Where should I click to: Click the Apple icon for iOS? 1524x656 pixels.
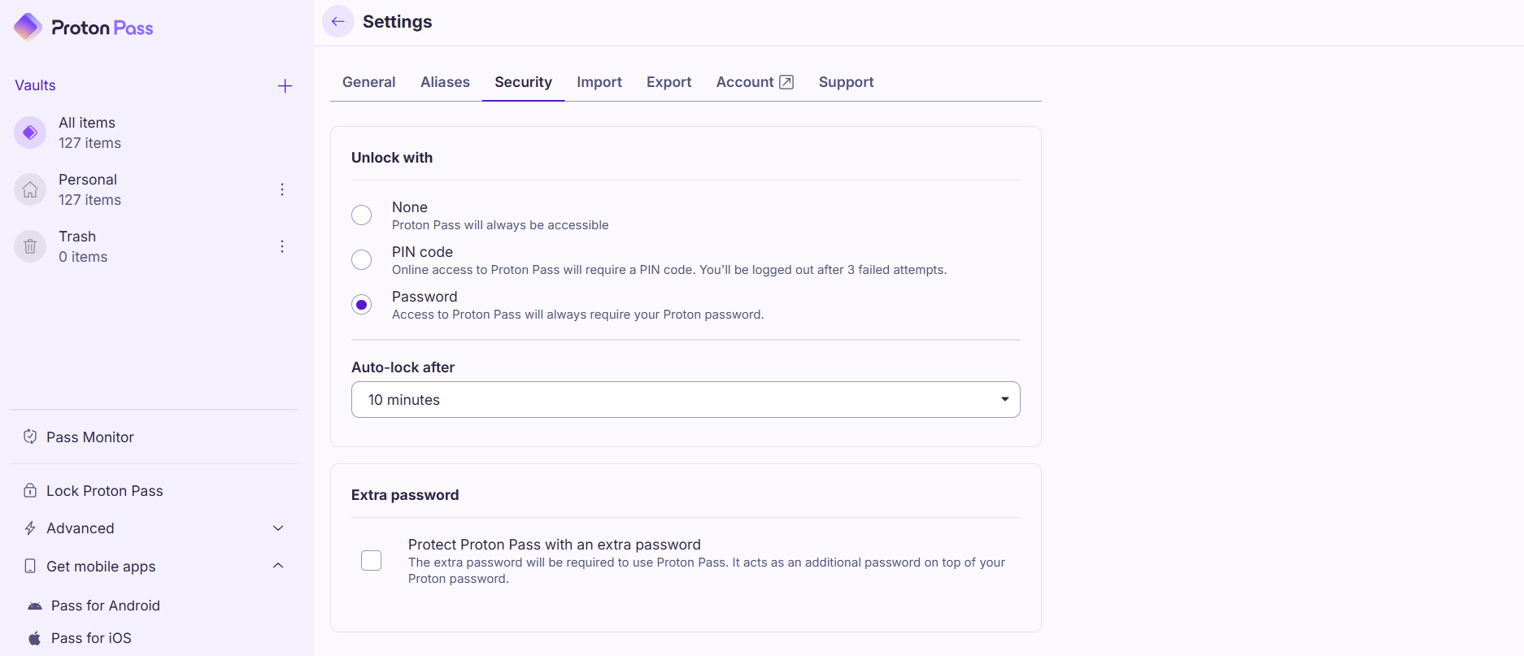(x=35, y=638)
